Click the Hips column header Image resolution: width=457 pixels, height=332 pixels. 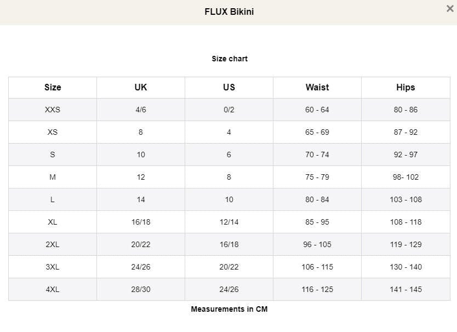tap(405, 87)
